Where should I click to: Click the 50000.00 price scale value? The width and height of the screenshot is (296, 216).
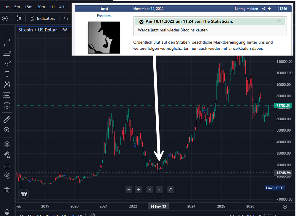point(284,130)
